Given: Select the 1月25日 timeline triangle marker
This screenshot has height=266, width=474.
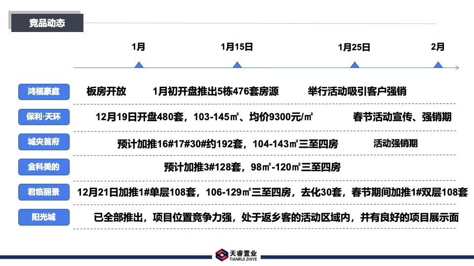Looking at the screenshot, I should 355,65.
